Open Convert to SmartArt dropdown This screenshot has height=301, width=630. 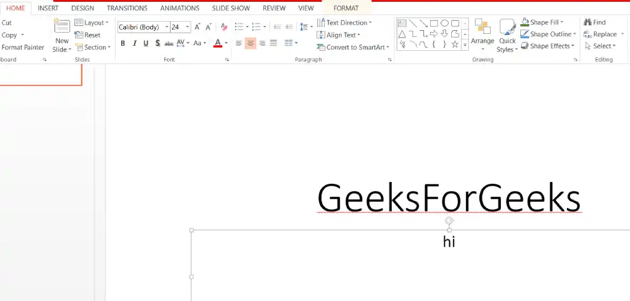pos(353,47)
